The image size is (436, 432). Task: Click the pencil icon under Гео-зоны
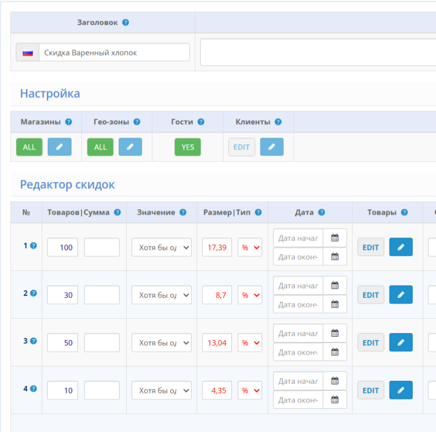coord(130,147)
